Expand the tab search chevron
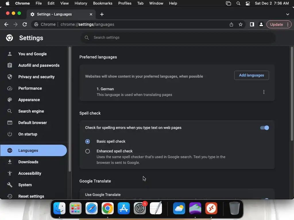 [x=288, y=14]
